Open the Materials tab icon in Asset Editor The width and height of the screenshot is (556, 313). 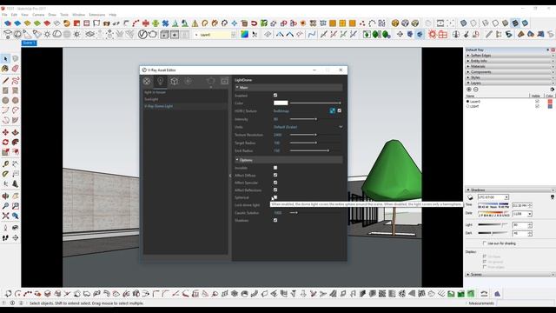tap(147, 81)
